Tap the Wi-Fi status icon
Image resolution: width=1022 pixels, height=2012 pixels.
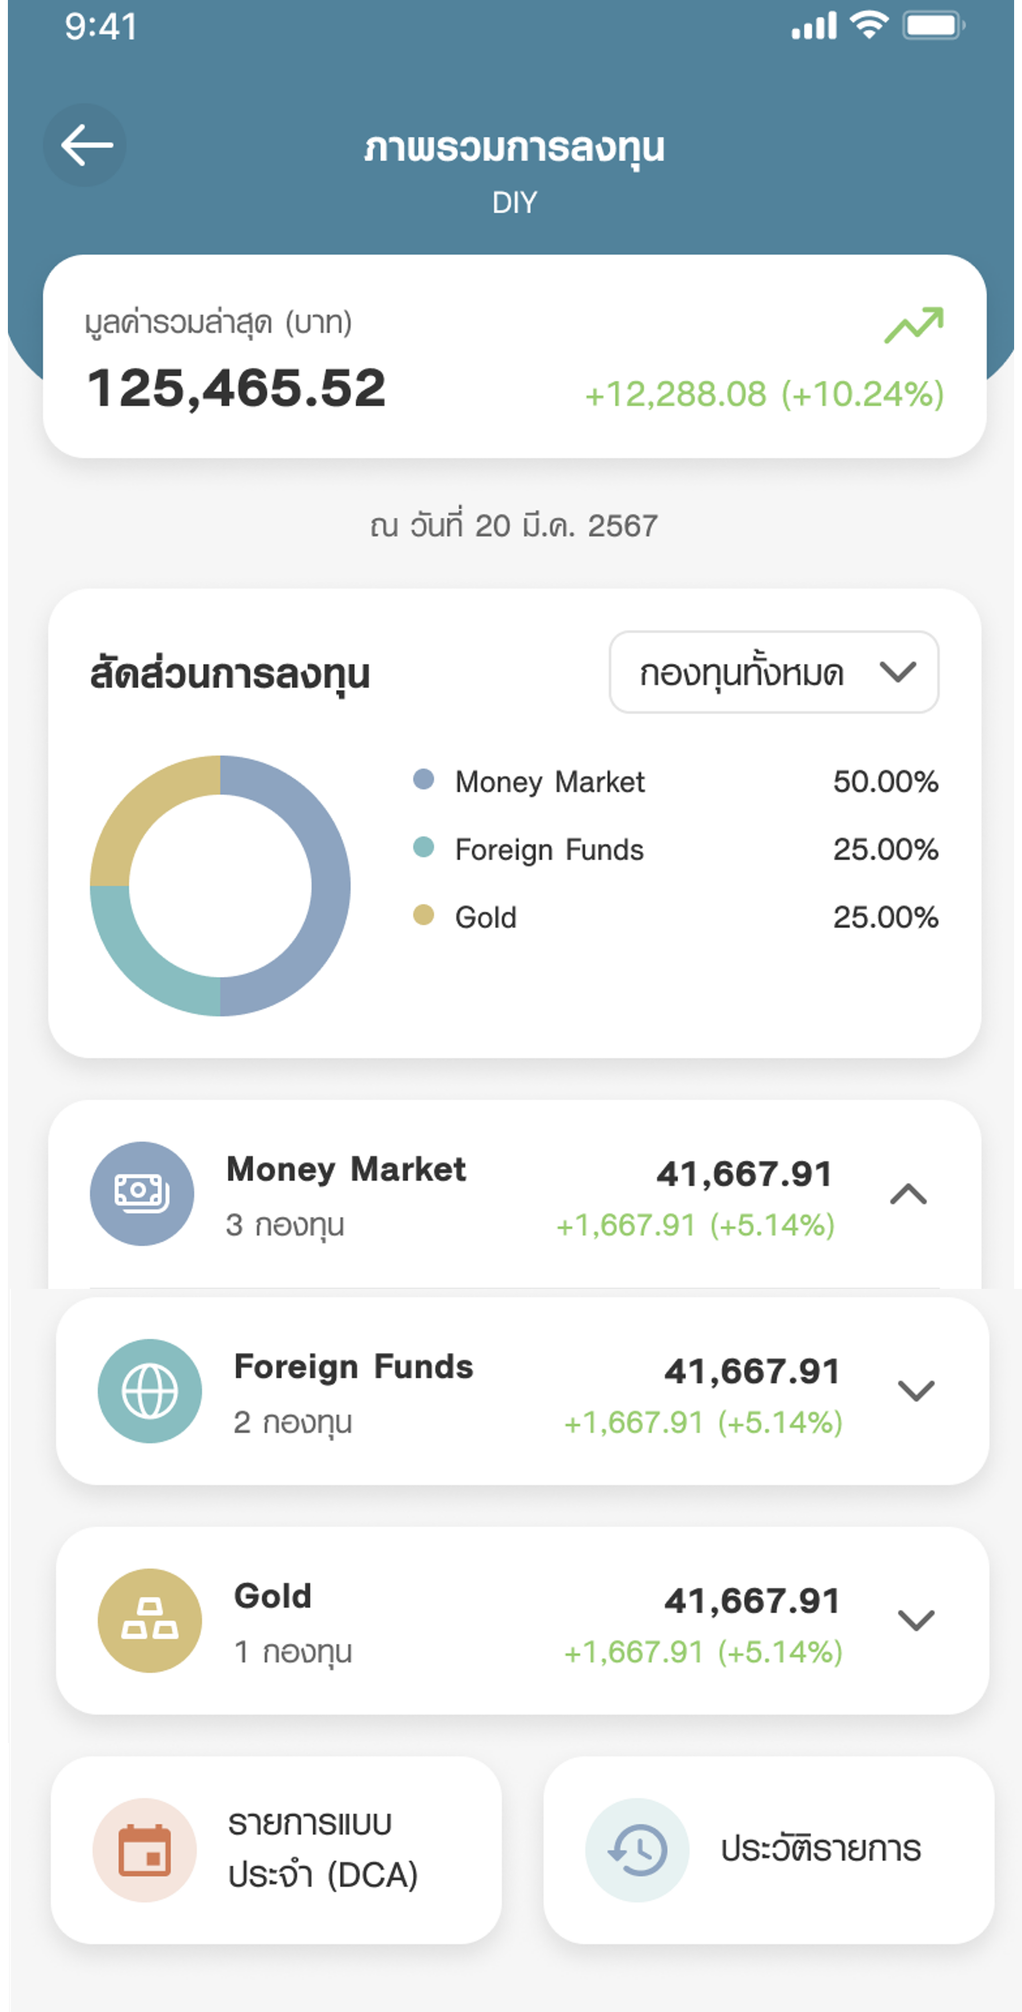(869, 26)
